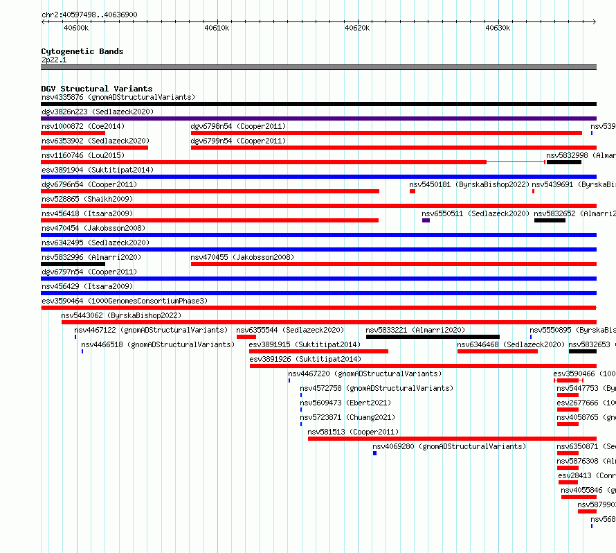The width and height of the screenshot is (616, 553).
Task: Click the blue nsv470454 variant bar
Action: click(x=318, y=235)
